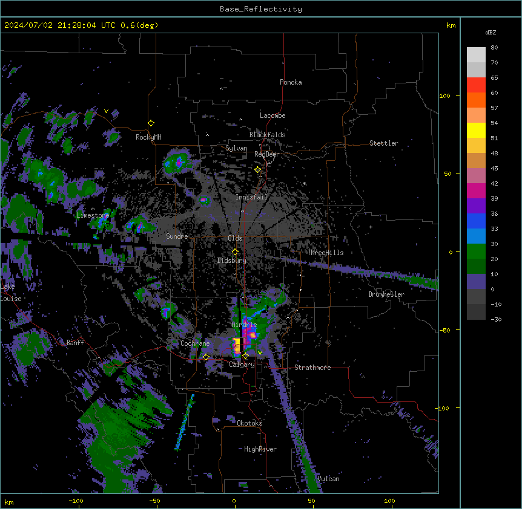Click the 100 tick label on horizontal axis
The image size is (522, 509).
(x=389, y=501)
